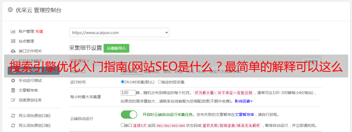Open the blue 文章暂存库 link in description

pos(244,115)
